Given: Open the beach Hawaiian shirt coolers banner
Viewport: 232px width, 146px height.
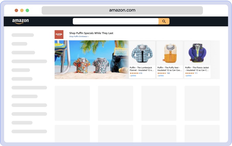Looking at the screenshot, I should pyautogui.click(x=91, y=59).
